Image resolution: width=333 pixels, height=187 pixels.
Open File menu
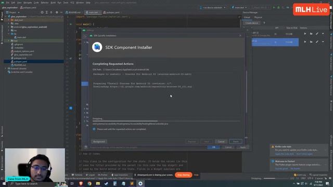click(8, 3)
